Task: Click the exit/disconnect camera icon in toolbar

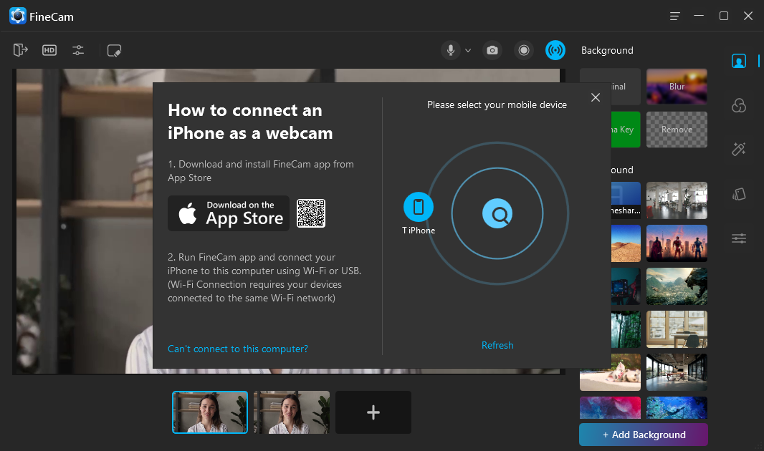Action: click(21, 50)
